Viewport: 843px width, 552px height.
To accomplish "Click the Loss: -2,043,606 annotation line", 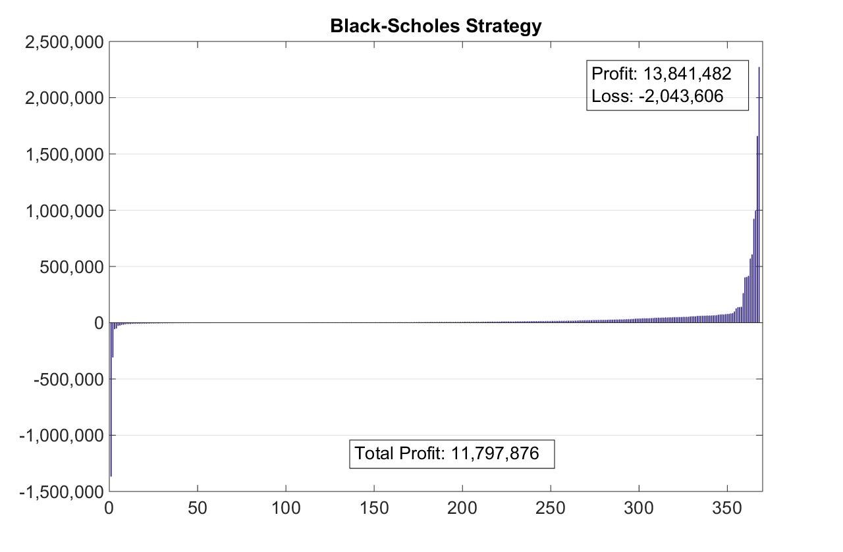I will 657,97.
